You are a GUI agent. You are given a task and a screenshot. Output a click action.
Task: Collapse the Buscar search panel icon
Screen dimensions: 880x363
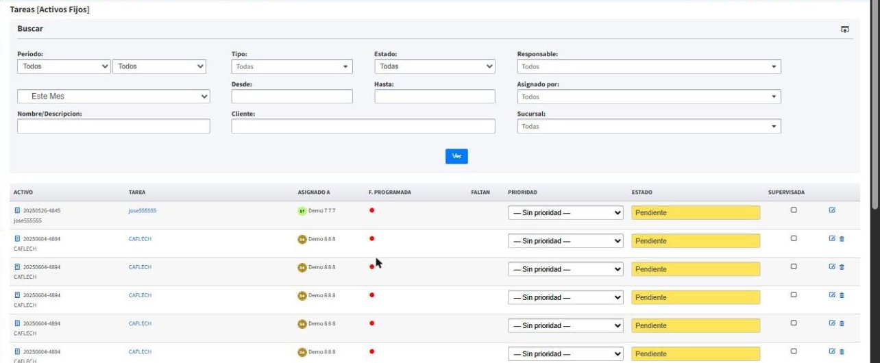pyautogui.click(x=845, y=29)
